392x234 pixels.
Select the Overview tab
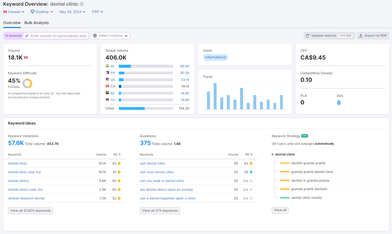[x=12, y=23]
